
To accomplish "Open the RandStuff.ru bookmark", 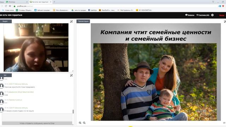I will (x=107, y=10).
